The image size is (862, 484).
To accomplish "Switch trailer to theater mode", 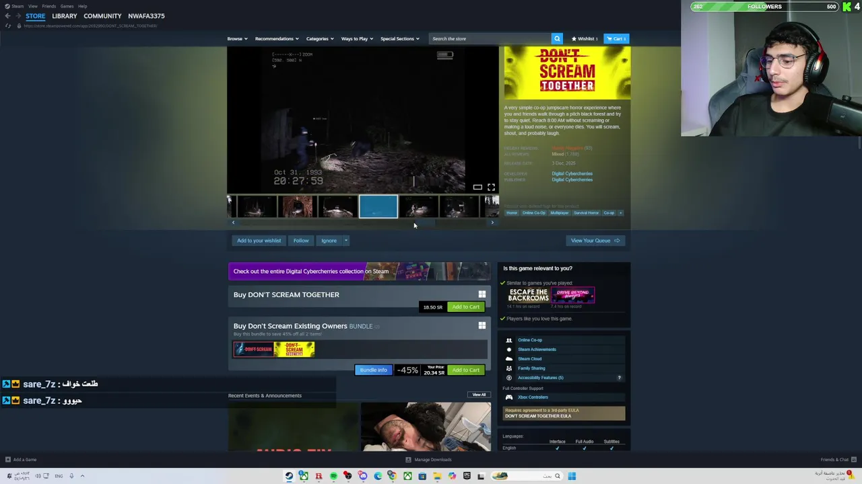I will [477, 187].
